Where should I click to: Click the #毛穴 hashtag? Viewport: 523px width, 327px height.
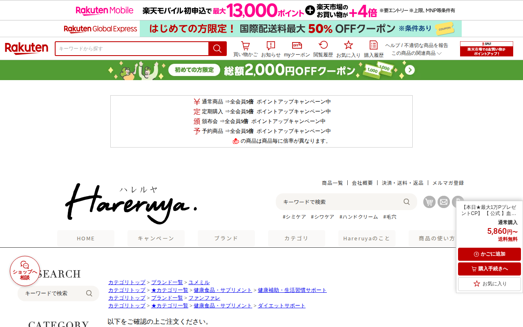point(390,217)
